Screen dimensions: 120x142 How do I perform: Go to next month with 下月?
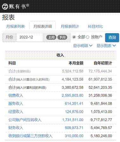[x=62, y=37]
